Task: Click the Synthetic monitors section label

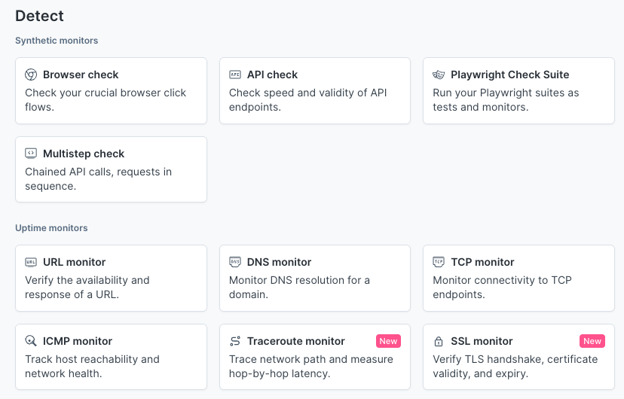Action: (57, 41)
